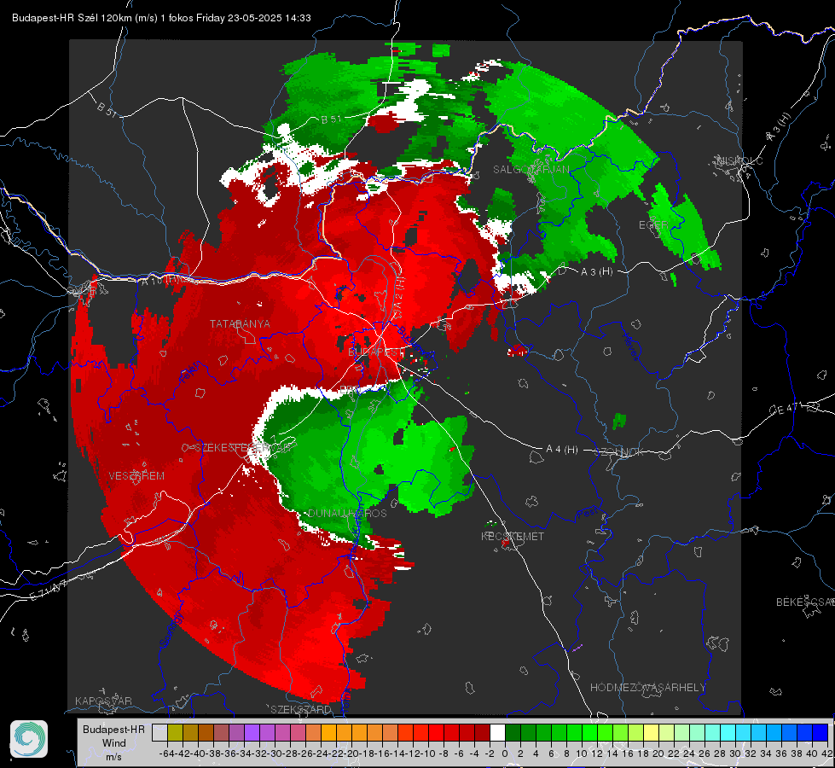Select the 'Pest' county label
Image resolution: width=835 pixels, height=768 pixels.
pos(587,514)
